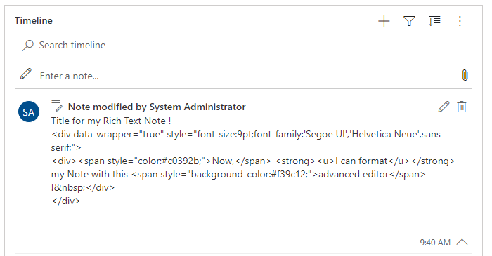
Task: Change the timeline sort order
Action: click(x=434, y=21)
